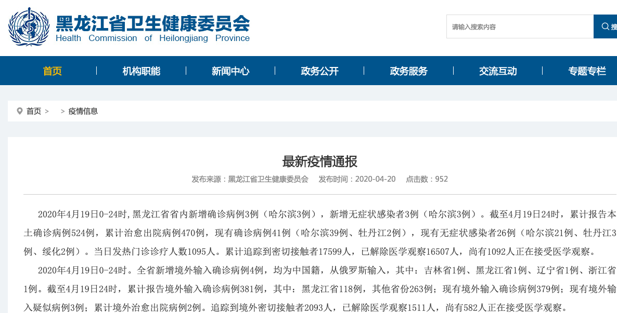The height and width of the screenshot is (313, 617).
Task: Click the Health Commission emblem logo
Action: coord(29,26)
